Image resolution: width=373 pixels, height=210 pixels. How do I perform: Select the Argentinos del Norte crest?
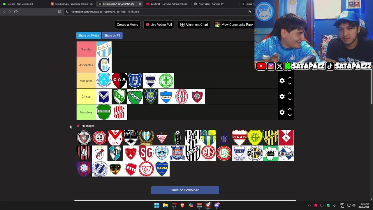(x=150, y=81)
